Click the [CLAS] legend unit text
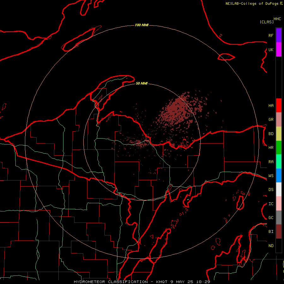Screen dimensions: 284x284 [267, 22]
